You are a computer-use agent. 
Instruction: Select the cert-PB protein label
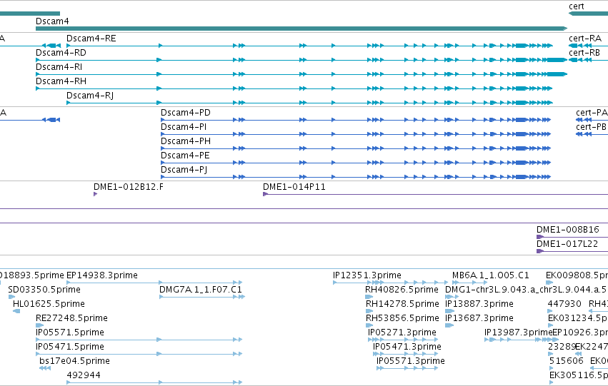[x=591, y=127]
